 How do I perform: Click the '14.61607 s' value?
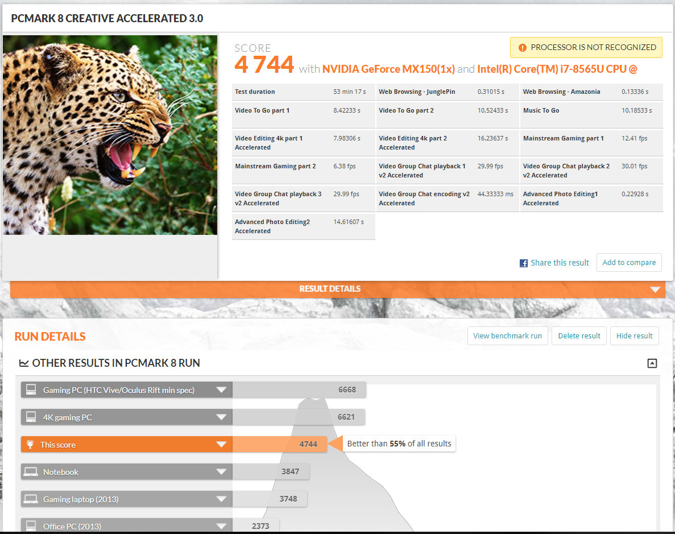point(348,222)
